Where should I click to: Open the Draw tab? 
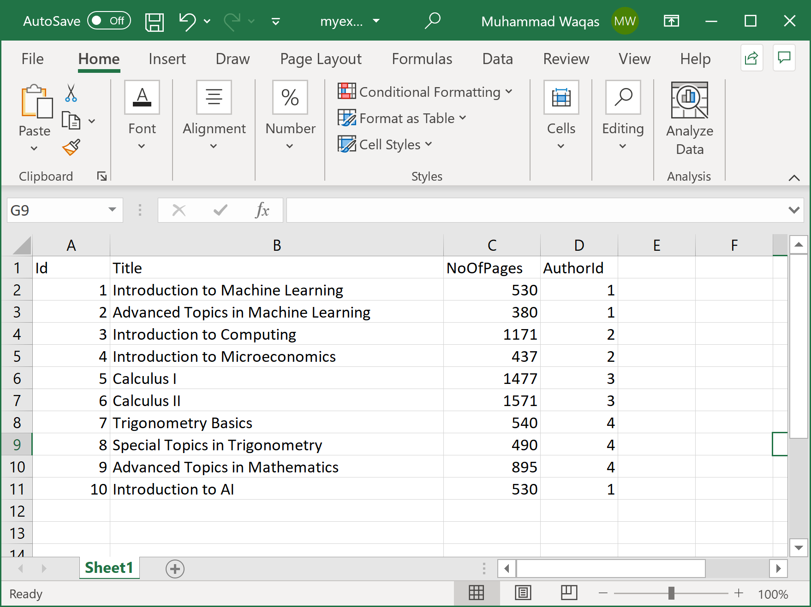point(233,59)
